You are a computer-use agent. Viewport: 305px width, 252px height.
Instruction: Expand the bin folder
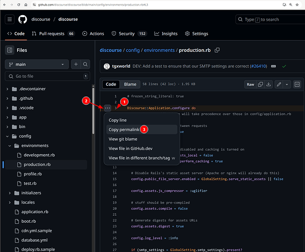tap(7, 127)
